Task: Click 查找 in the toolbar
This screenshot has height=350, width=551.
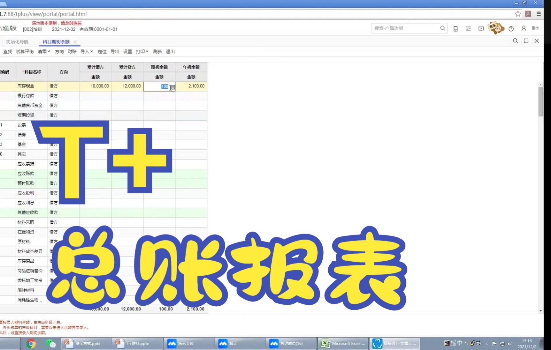Action: point(8,51)
